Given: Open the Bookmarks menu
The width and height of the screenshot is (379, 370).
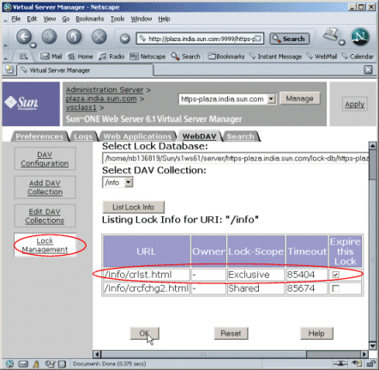Looking at the screenshot, I should tap(90, 19).
